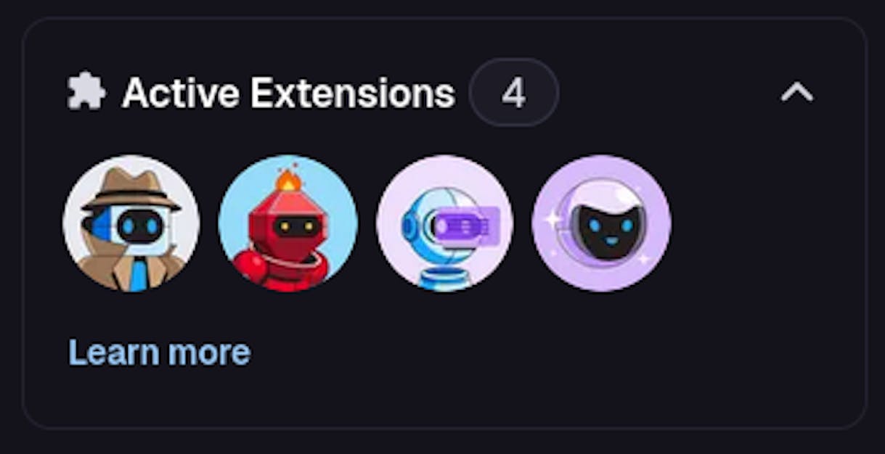Click the number 4 pill next to the title
Screen dimensions: 885x454
[x=514, y=92]
